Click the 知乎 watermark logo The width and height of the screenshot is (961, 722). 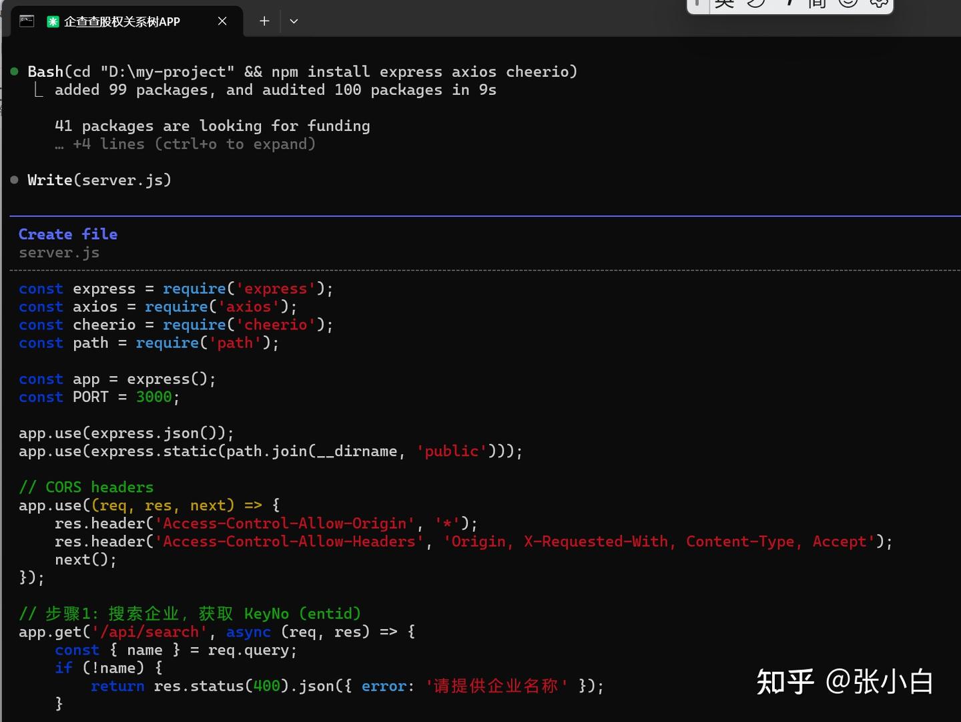pos(785,682)
